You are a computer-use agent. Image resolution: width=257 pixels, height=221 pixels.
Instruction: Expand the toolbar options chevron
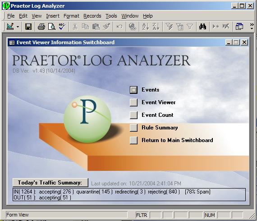[252, 27]
